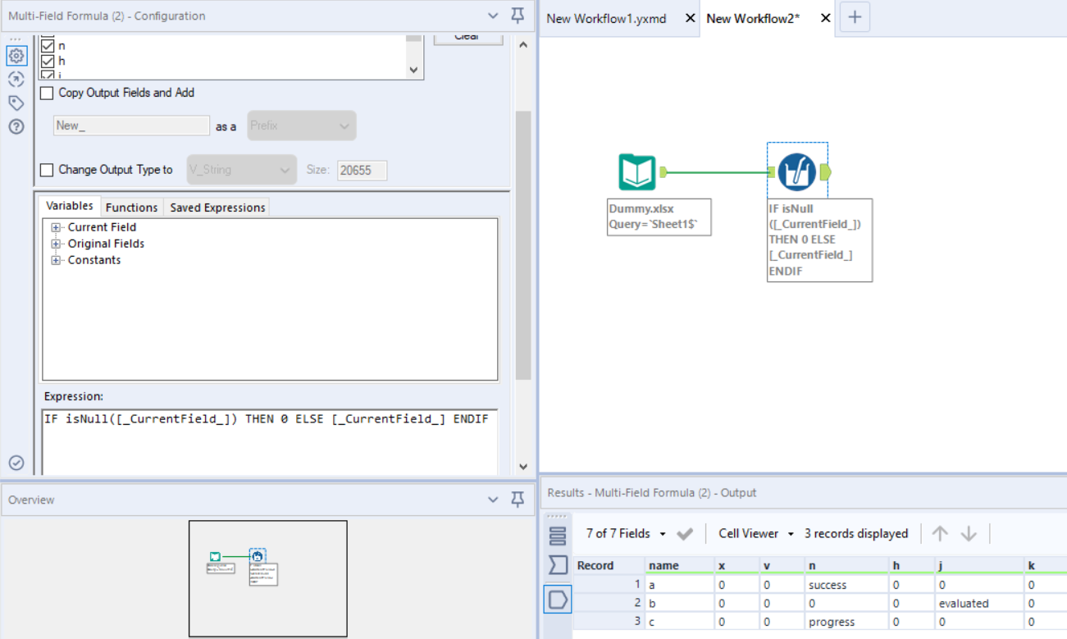Open the Help question mark icon

pyautogui.click(x=16, y=126)
